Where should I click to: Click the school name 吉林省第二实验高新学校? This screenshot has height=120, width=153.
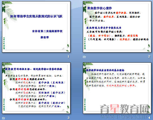(47, 31)
